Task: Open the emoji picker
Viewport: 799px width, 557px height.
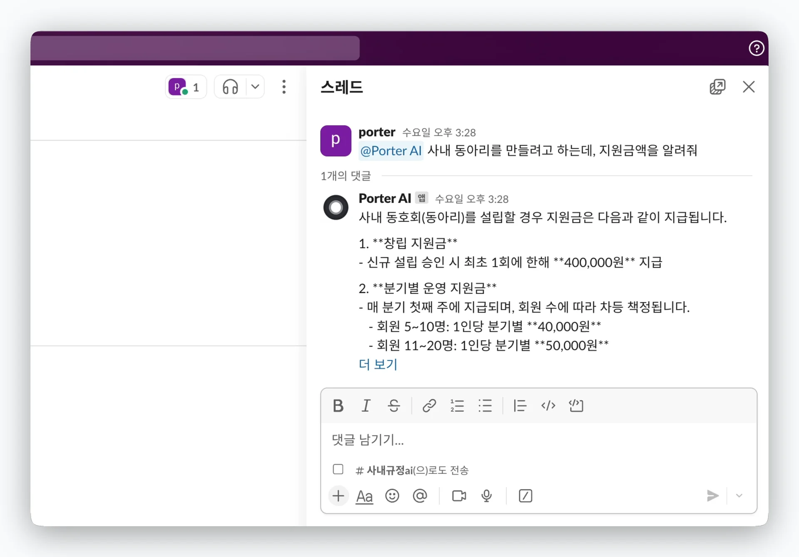Action: click(392, 496)
